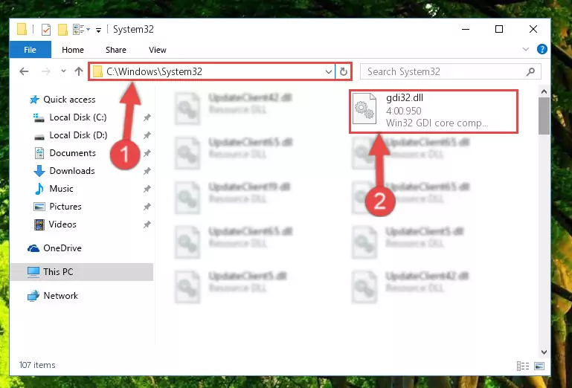The width and height of the screenshot is (572, 388).
Task: Open Documents in the sidebar
Action: coord(73,153)
